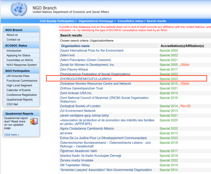
Task: Select NGO Response System link
Action: click(21, 65)
